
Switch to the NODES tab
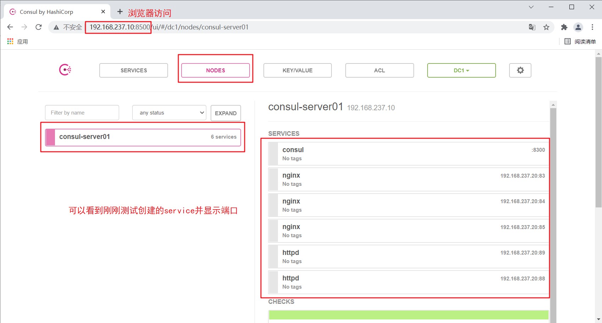[216, 70]
